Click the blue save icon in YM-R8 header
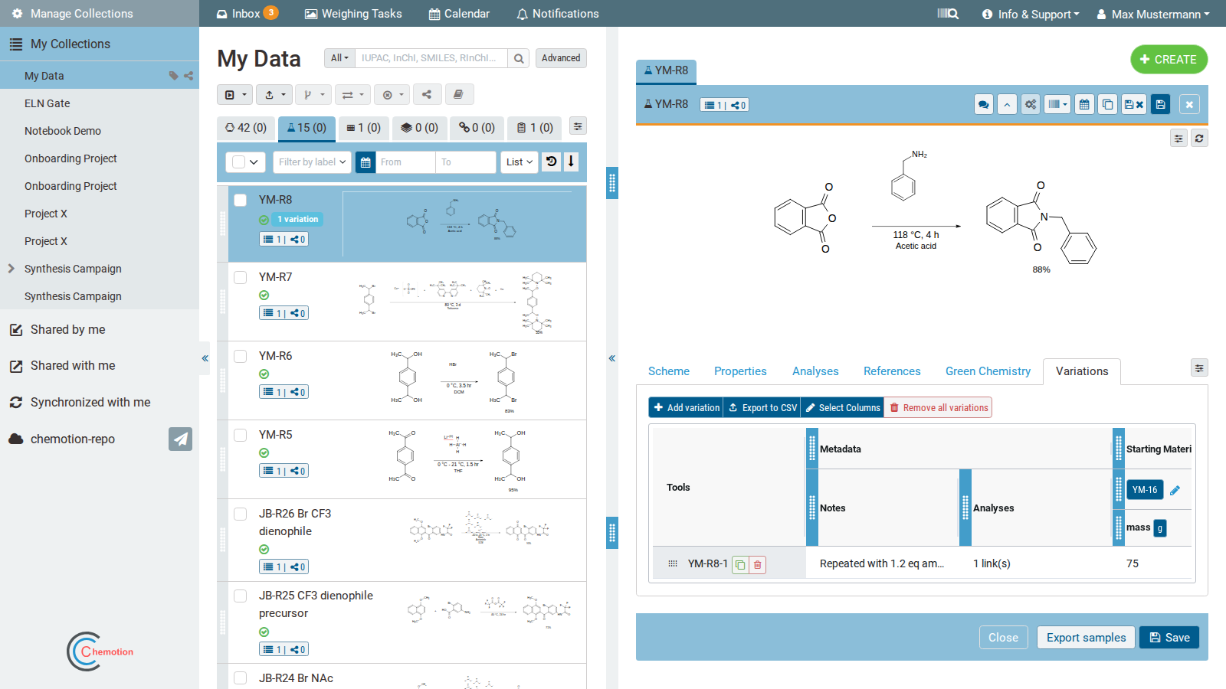This screenshot has width=1226, height=689. tap(1161, 105)
